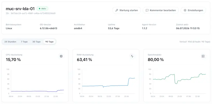Click the CPU chip icon in CPU-Auslastung card

point(61,56)
